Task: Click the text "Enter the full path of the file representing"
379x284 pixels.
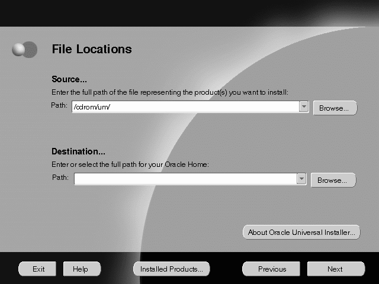Action: [x=117, y=92]
